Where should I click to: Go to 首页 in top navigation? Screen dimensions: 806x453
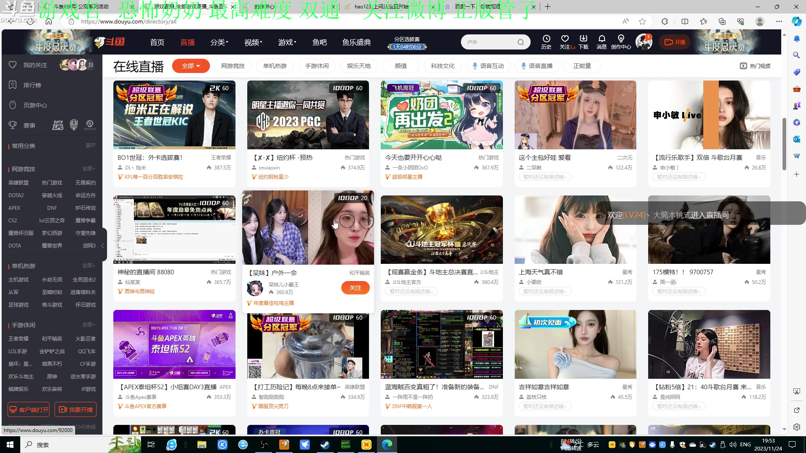pyautogui.click(x=157, y=42)
